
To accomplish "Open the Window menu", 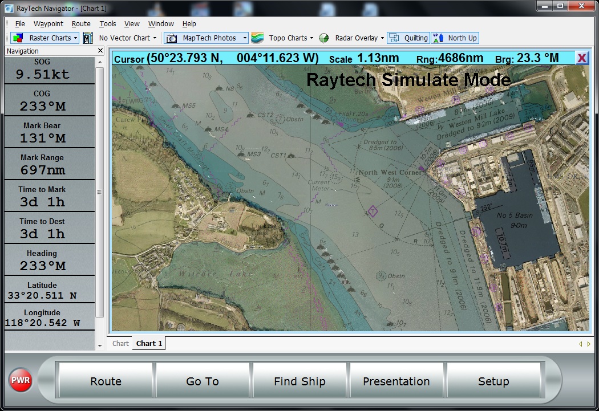I will (x=161, y=24).
